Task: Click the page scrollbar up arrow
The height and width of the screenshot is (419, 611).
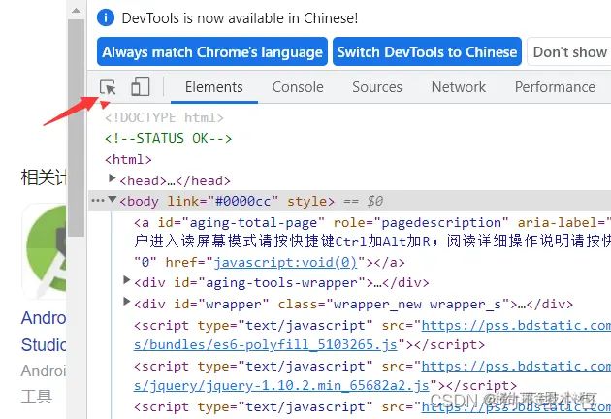Action: pyautogui.click(x=77, y=11)
